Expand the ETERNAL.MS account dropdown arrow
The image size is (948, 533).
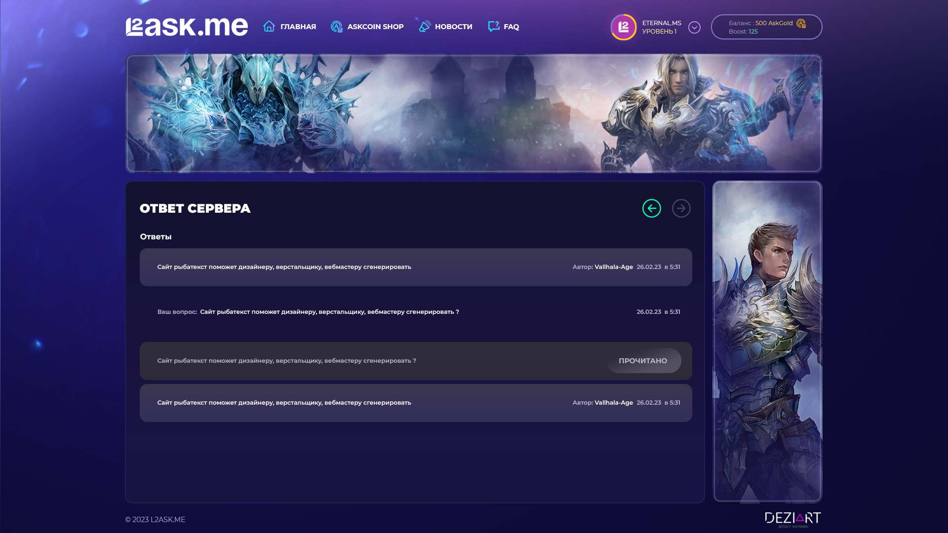tap(694, 28)
